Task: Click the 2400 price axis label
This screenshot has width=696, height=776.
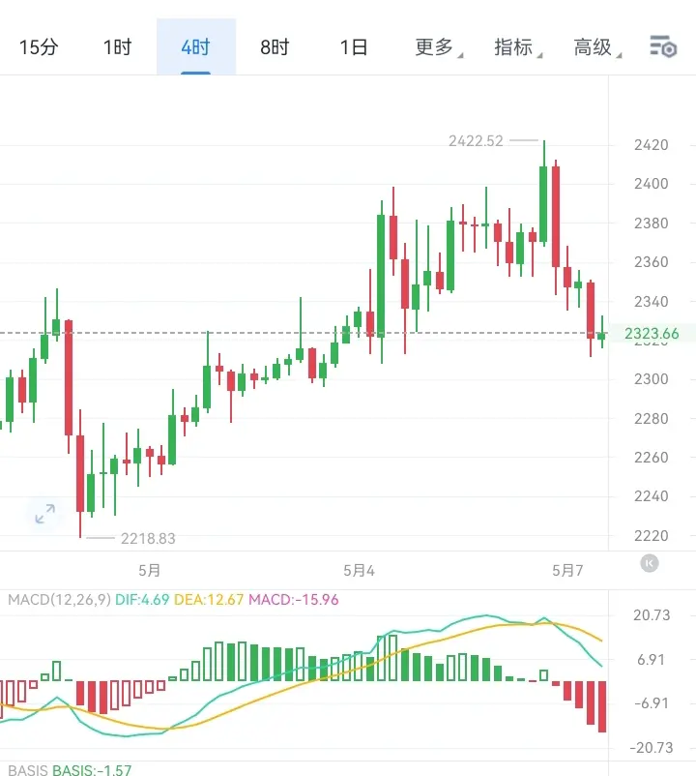Action: click(x=651, y=184)
